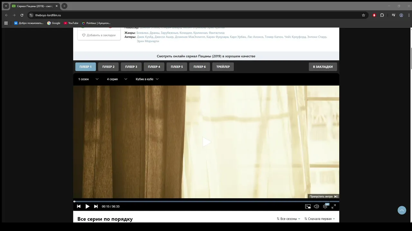Open the Chrome profile avatar icon
412x231 pixels.
[x=401, y=15]
